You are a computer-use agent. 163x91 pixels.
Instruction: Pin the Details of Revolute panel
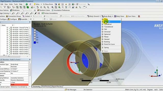(x=30, y=60)
